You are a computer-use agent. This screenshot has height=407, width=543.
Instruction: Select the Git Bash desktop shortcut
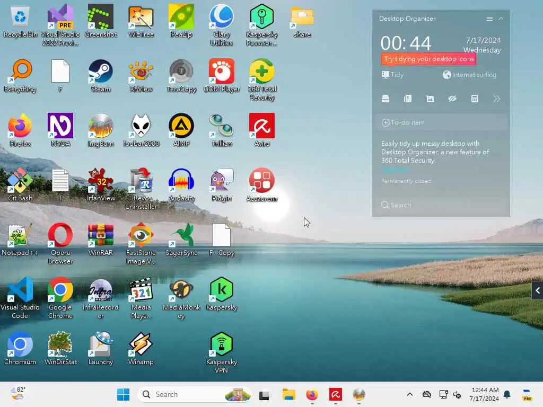[x=20, y=184]
